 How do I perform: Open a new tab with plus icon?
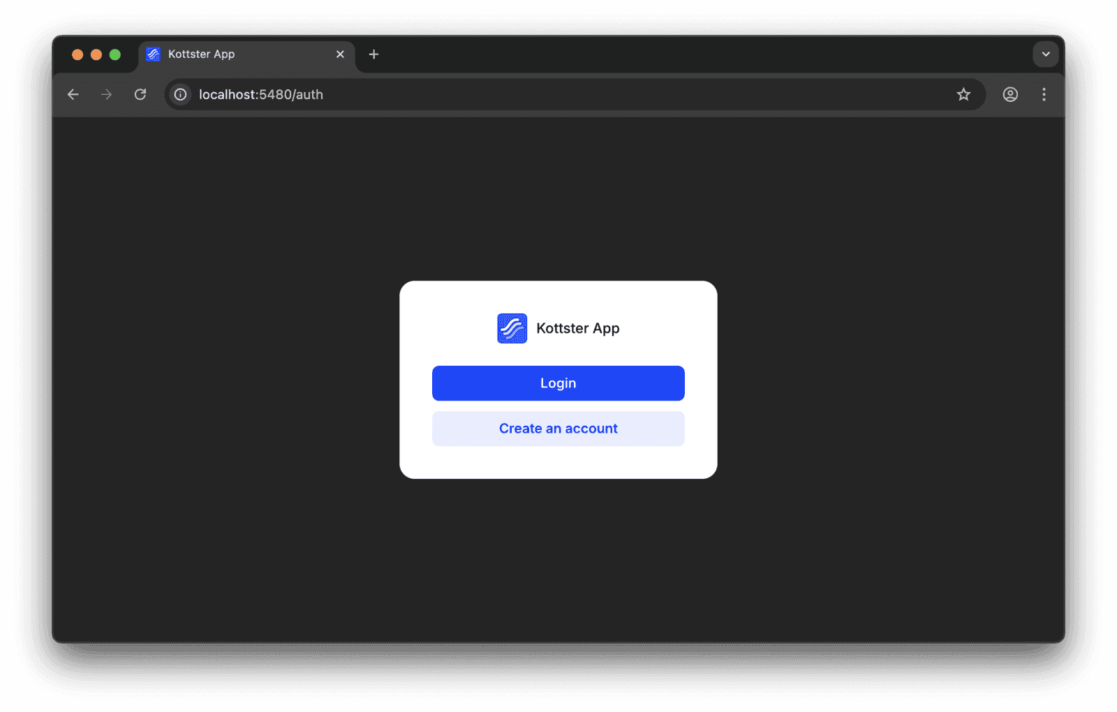point(373,54)
